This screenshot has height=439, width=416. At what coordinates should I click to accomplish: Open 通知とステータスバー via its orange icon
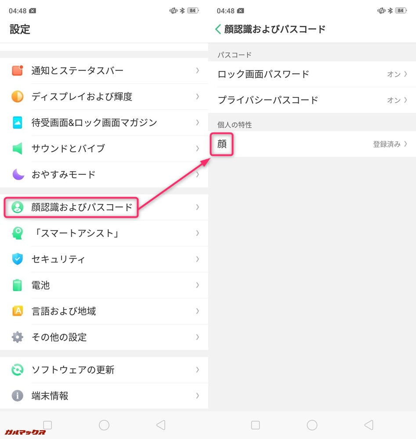click(18, 71)
